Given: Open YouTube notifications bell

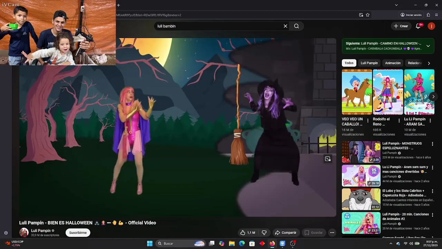Looking at the screenshot, I should 419,26.
